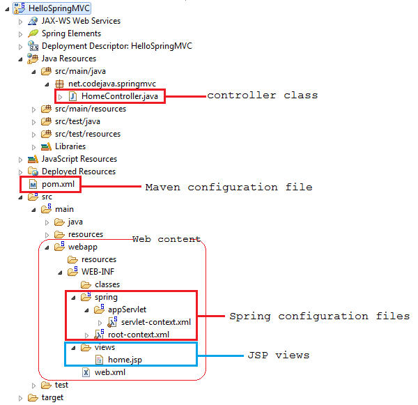
Task: Collapse the HelloSpringMVC project node
Action: (7, 9)
